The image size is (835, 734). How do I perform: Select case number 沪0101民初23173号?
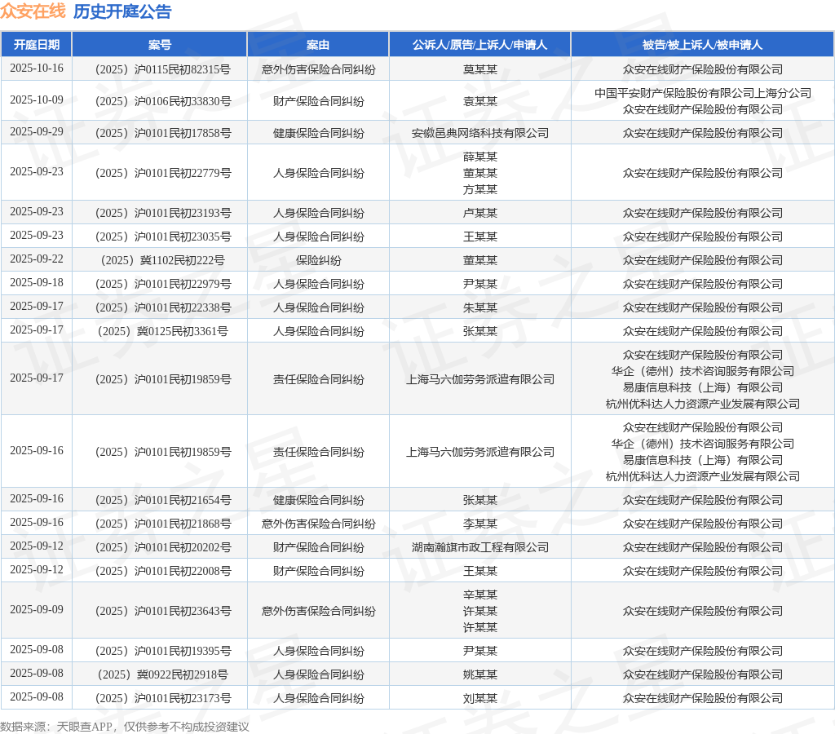[x=163, y=698]
